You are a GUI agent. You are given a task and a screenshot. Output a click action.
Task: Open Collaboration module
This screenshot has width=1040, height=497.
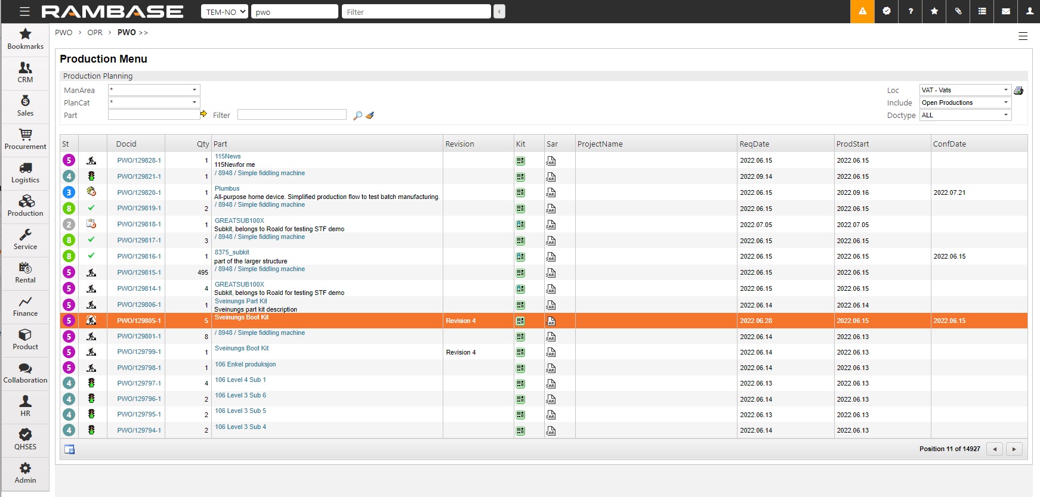25,374
